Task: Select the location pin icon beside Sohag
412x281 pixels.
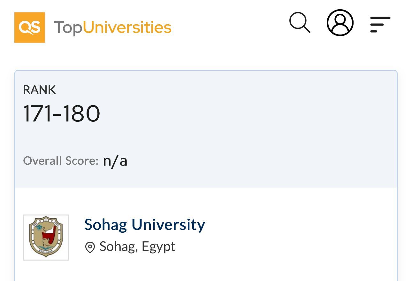Action: point(90,246)
